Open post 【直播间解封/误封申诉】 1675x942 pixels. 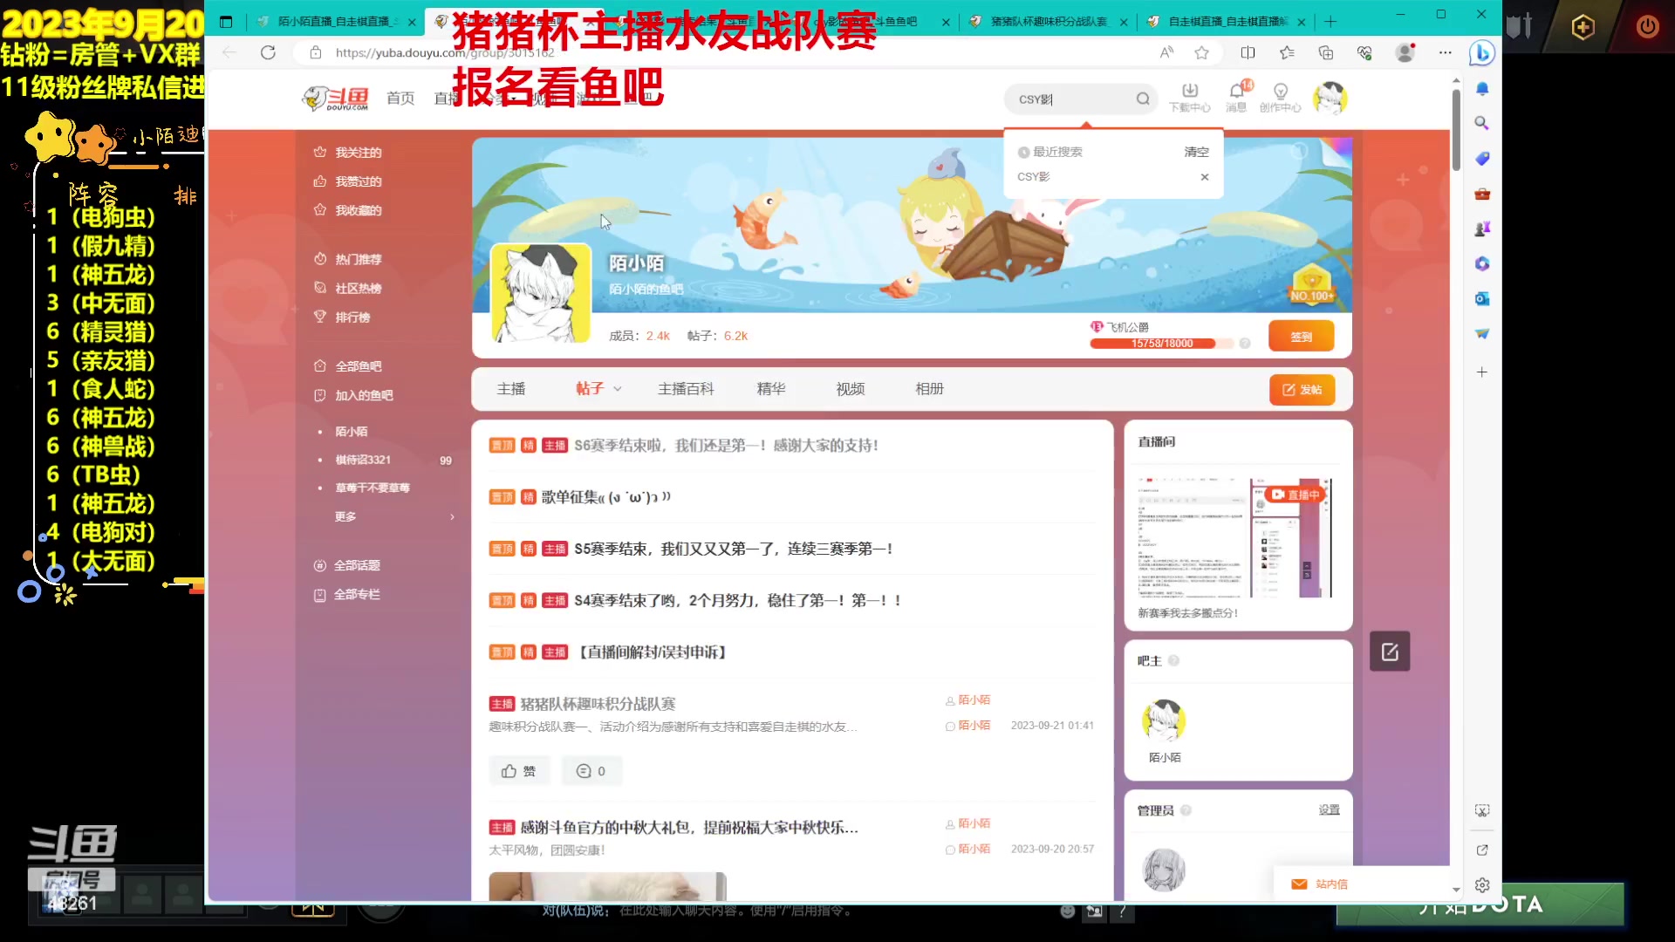click(x=653, y=652)
